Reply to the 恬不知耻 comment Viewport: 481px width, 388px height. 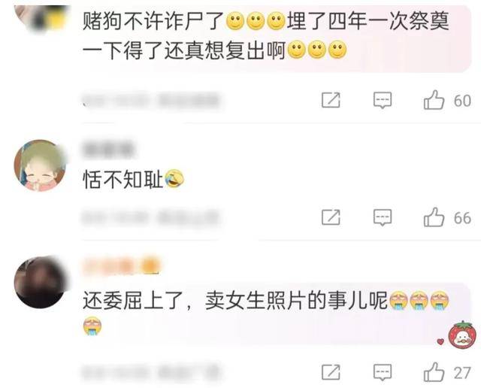coord(383,217)
